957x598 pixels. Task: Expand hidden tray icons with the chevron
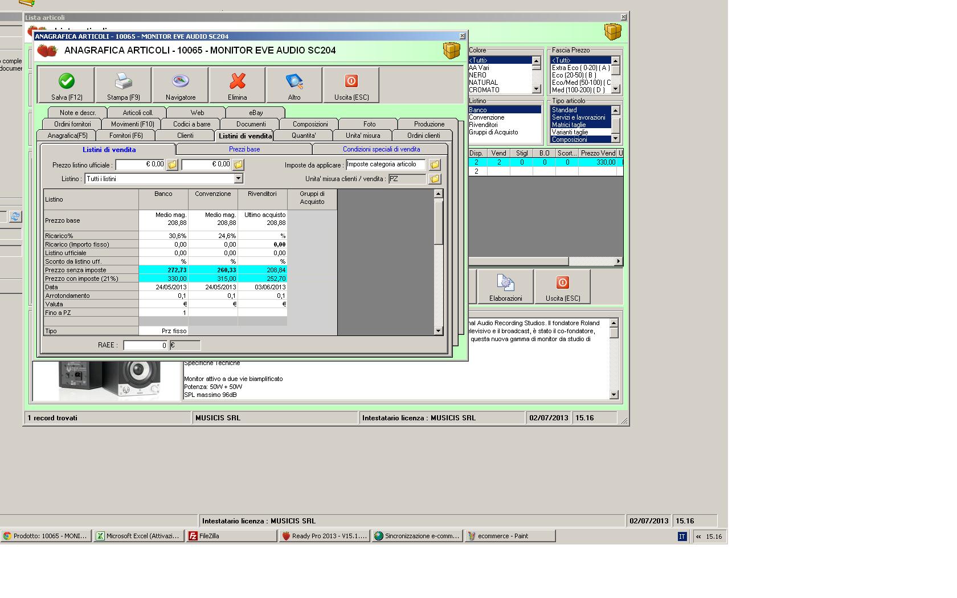[698, 536]
